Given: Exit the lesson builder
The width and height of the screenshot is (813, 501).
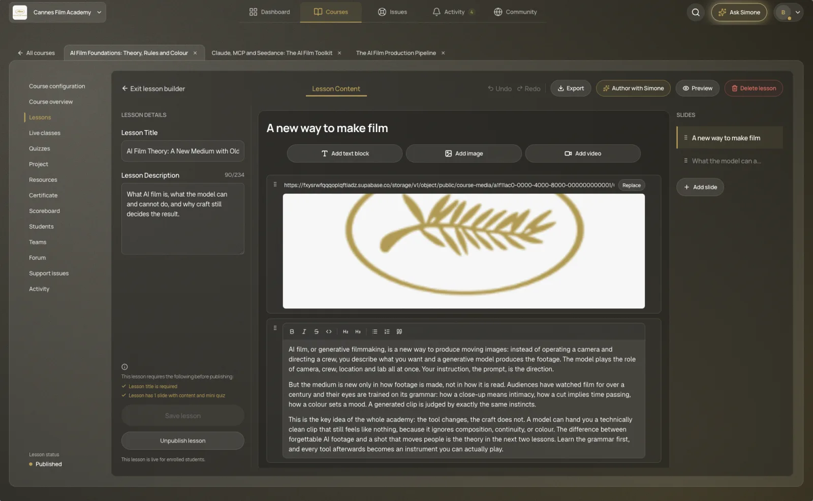Looking at the screenshot, I should coord(153,88).
